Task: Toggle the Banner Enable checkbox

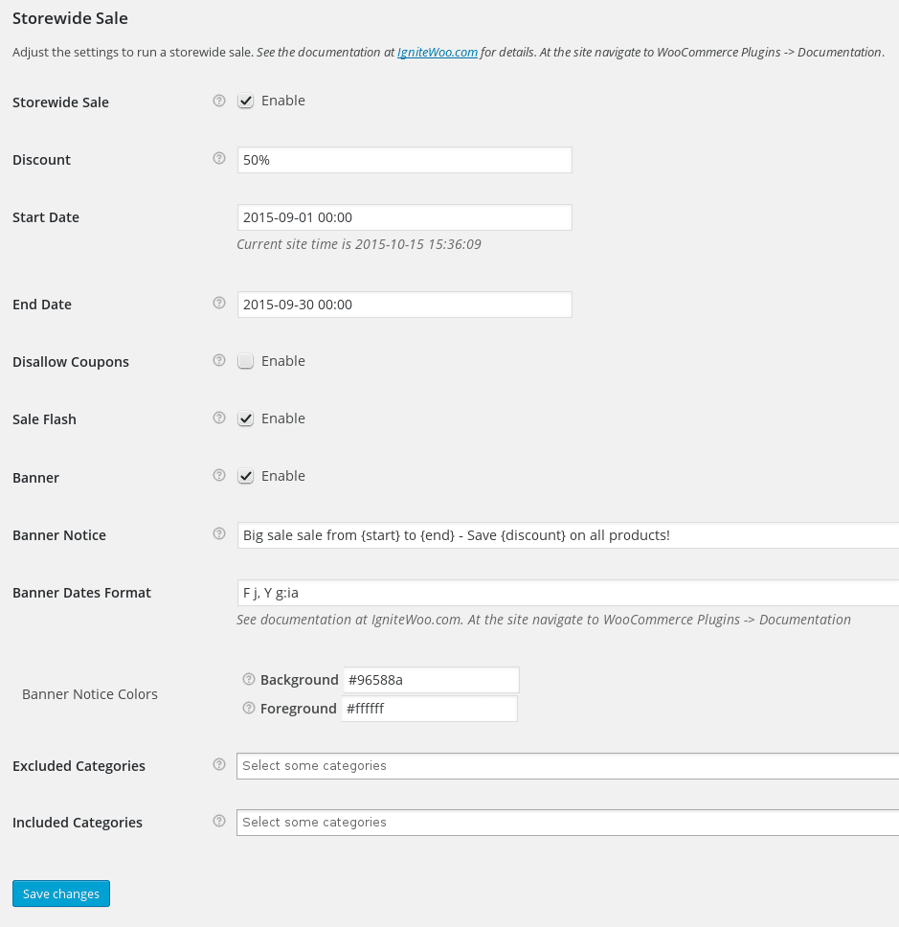Action: [x=245, y=476]
